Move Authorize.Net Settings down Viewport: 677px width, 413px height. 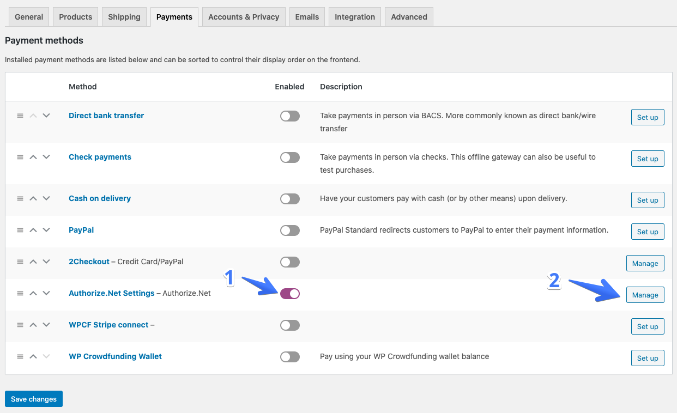click(46, 293)
